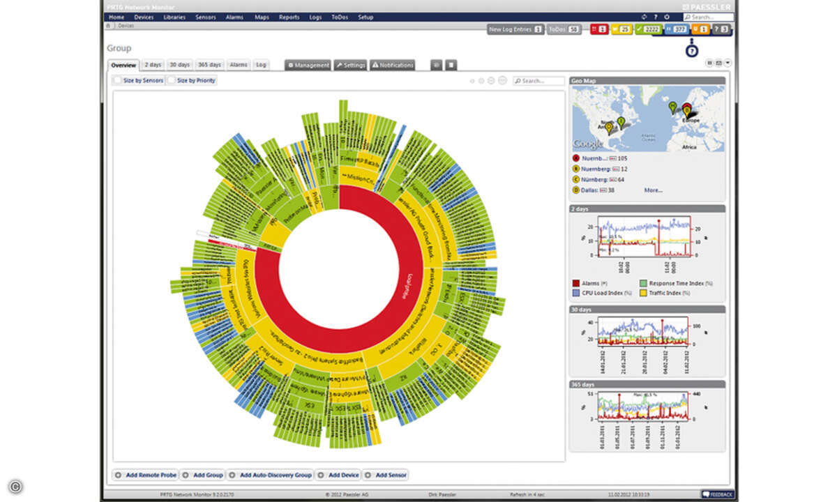Select the smallest sunburst size circle icon

(x=472, y=81)
